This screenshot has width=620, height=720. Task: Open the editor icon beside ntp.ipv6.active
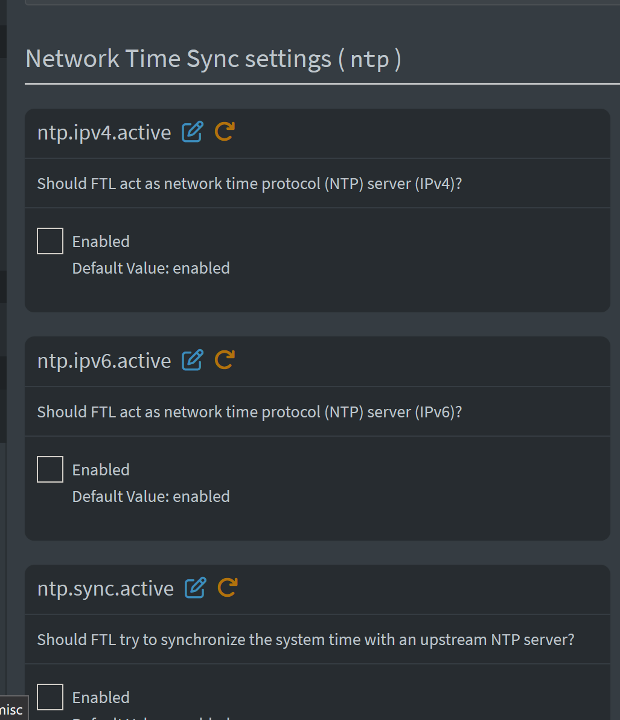tap(193, 360)
